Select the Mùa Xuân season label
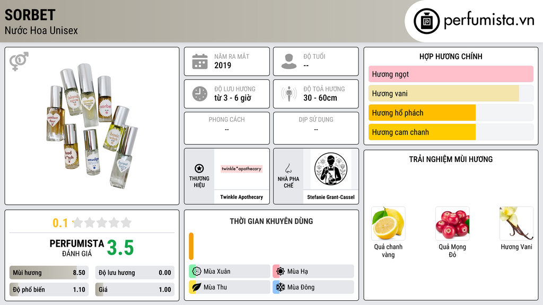Image resolution: width=543 pixels, height=305 pixels. tap(217, 272)
